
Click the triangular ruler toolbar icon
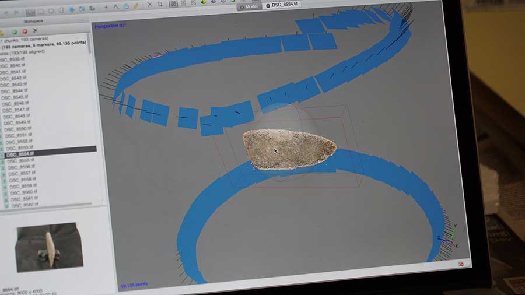coord(116,6)
